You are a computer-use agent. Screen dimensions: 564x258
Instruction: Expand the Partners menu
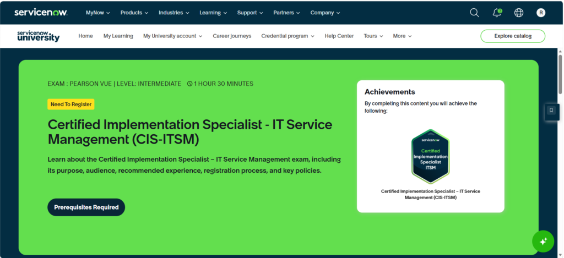pos(286,13)
